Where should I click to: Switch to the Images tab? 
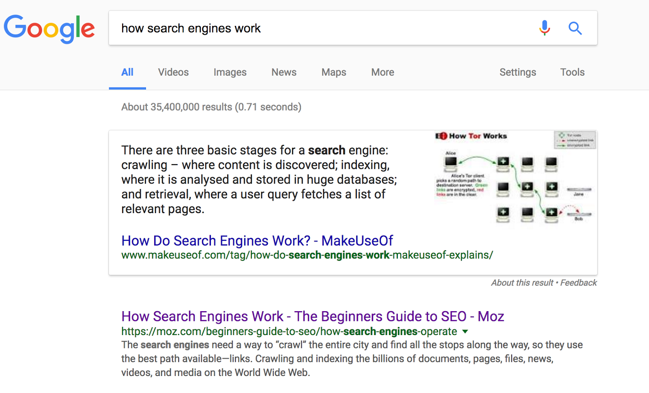230,72
